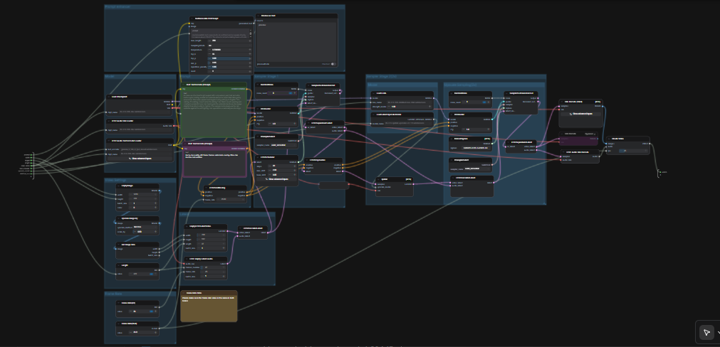Viewport: 720px width, 347px height.
Task: Click BETA badge on ManualSigmas node
Action: tap(488, 139)
